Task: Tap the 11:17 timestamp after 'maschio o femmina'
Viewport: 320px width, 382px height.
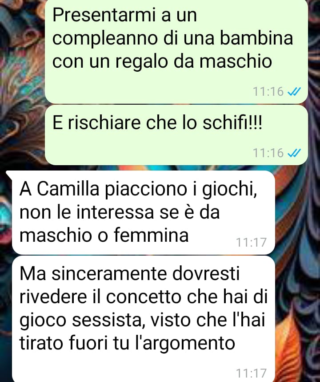Action: pos(252,242)
